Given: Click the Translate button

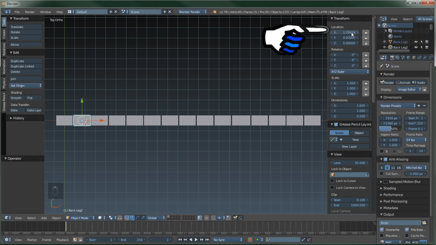Looking at the screenshot, I should click(x=25, y=27).
